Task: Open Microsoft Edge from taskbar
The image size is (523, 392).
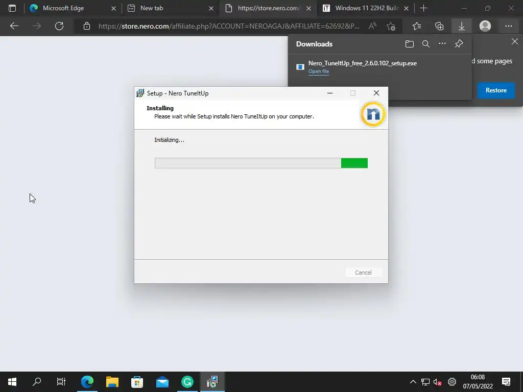Action: pyautogui.click(x=87, y=382)
